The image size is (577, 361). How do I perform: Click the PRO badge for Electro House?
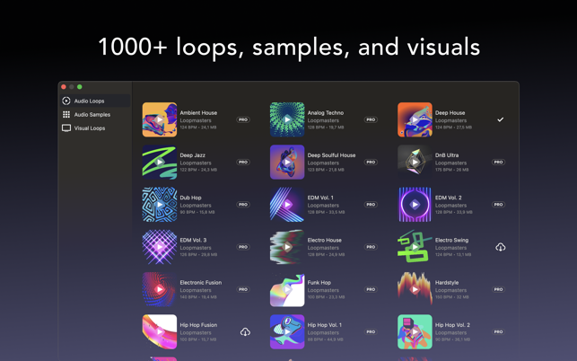(371, 247)
